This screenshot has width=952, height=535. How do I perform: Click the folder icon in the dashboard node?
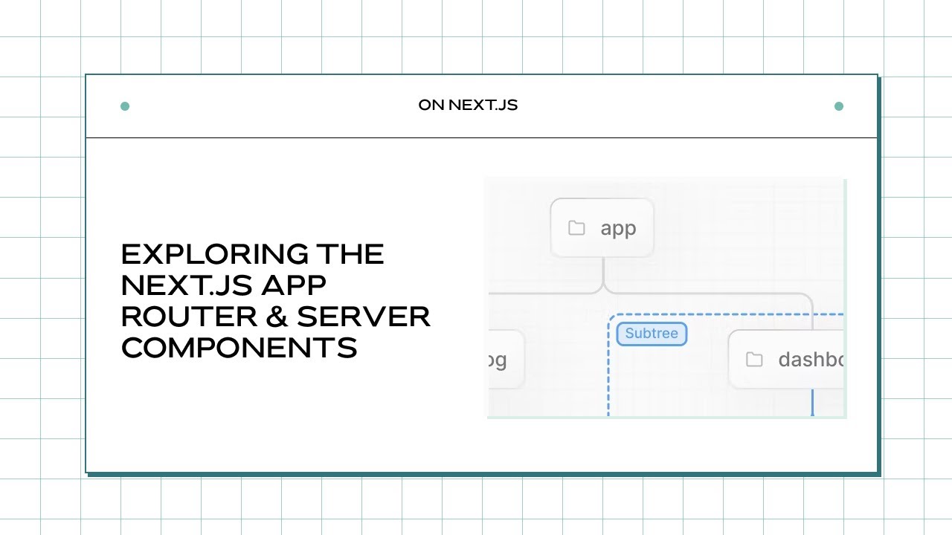pos(754,360)
